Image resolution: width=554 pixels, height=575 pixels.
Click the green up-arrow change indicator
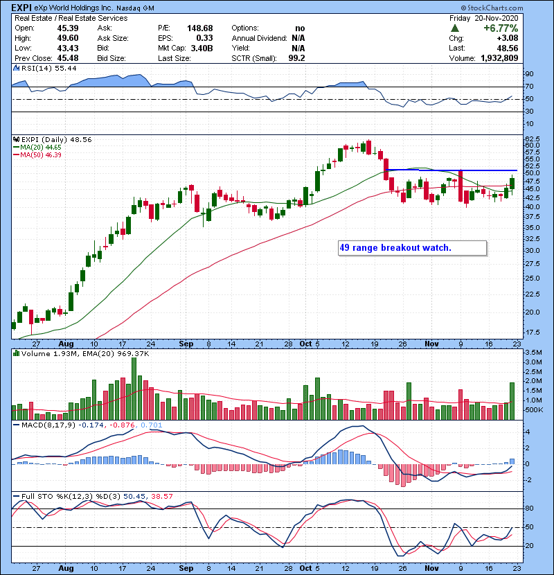(455, 28)
